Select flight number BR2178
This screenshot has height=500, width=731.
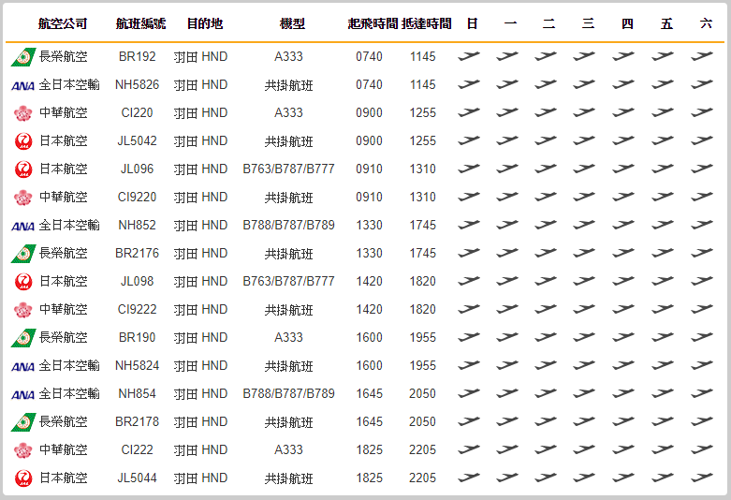tap(137, 421)
